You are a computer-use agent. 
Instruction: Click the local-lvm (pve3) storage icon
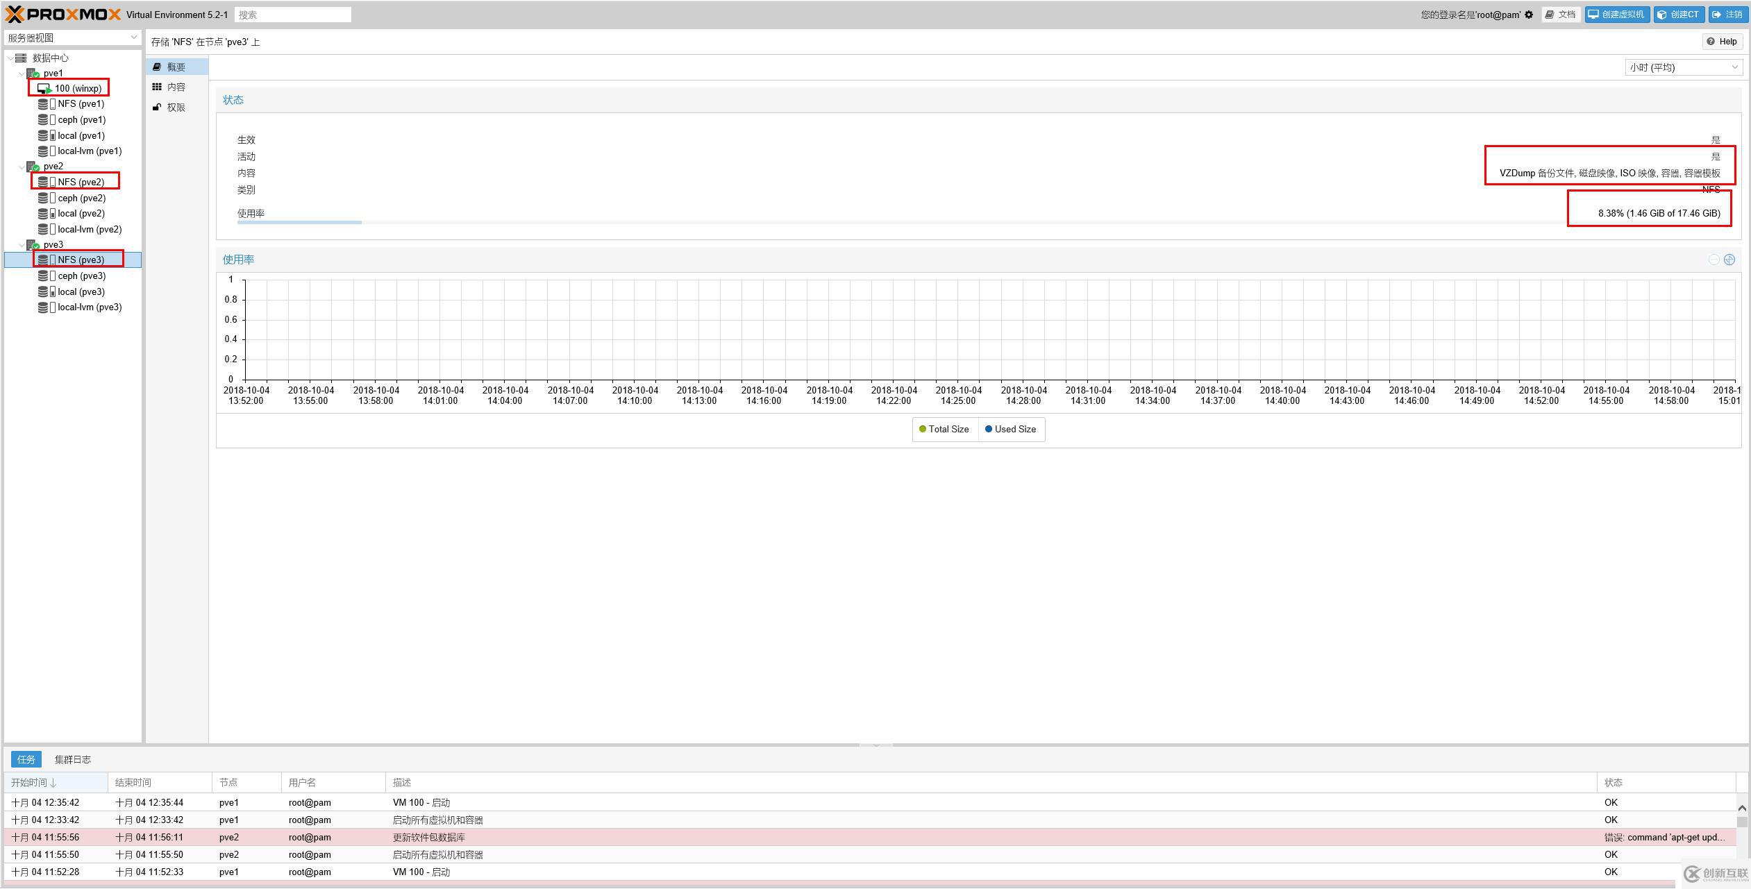click(43, 307)
